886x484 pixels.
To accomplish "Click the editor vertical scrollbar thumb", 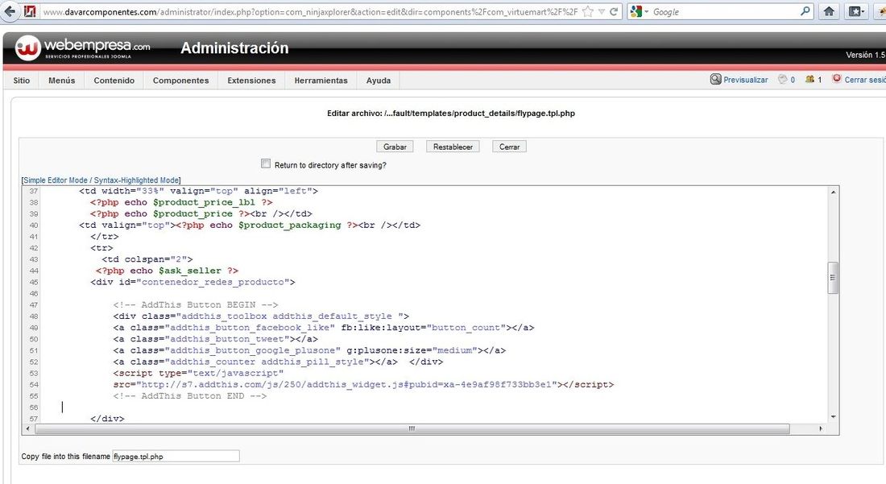I will pos(833,278).
